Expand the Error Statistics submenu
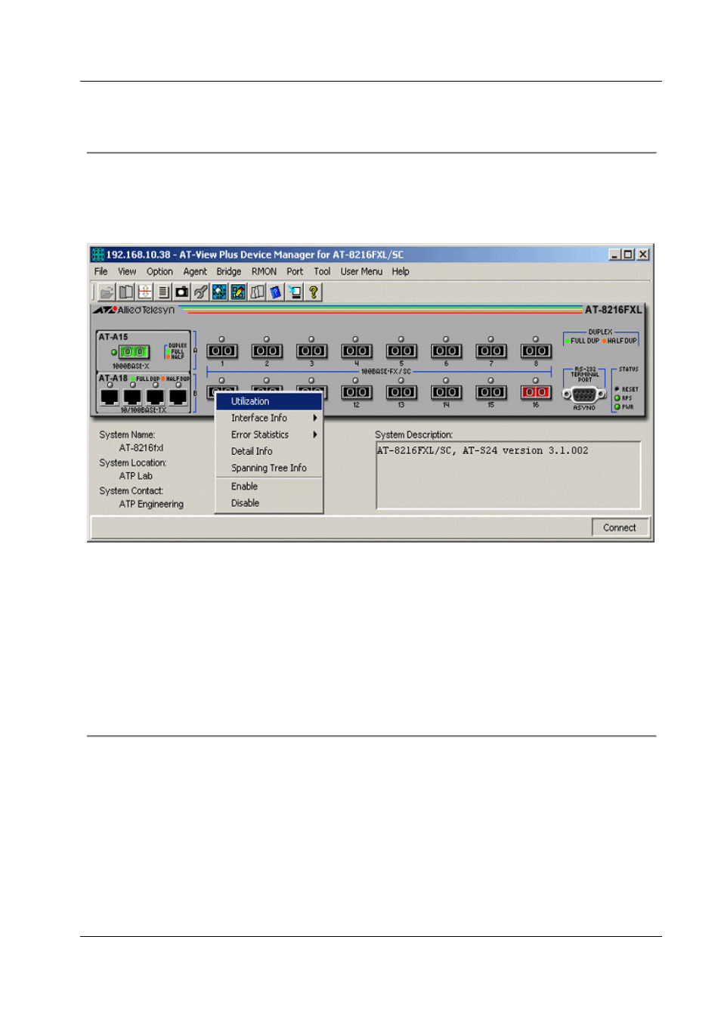This screenshot has height=1020, width=721. coord(269,434)
